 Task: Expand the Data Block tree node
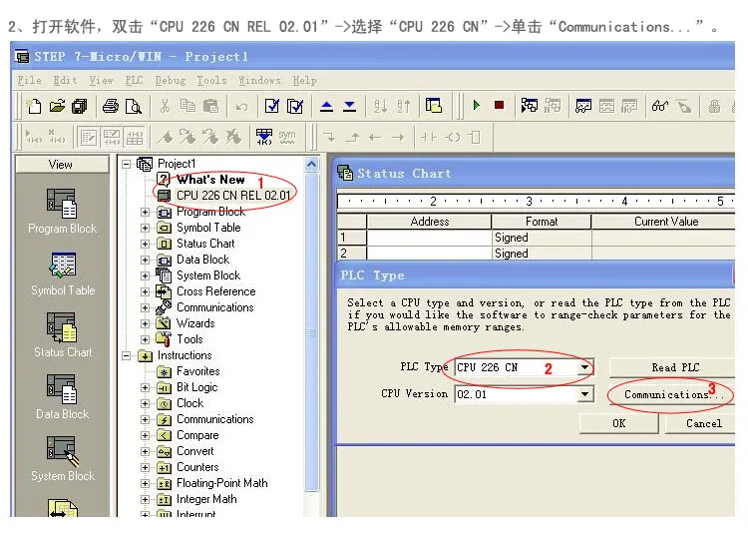[x=145, y=260]
